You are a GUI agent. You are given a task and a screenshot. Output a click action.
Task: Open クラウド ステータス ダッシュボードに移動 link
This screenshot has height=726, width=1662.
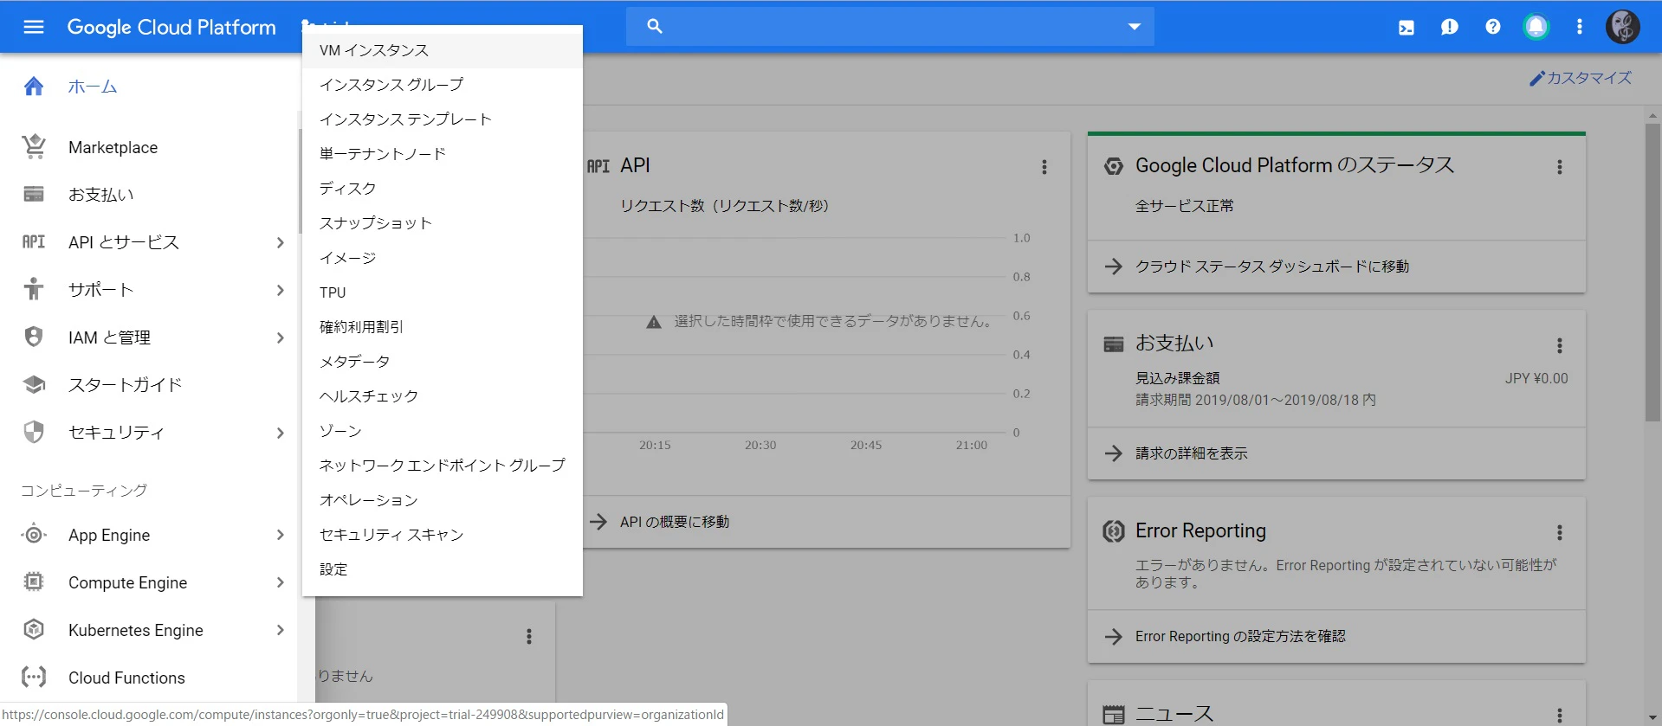pyautogui.click(x=1271, y=267)
